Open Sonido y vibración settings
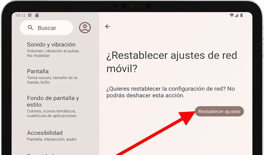264x155 pixels. pyautogui.click(x=54, y=50)
